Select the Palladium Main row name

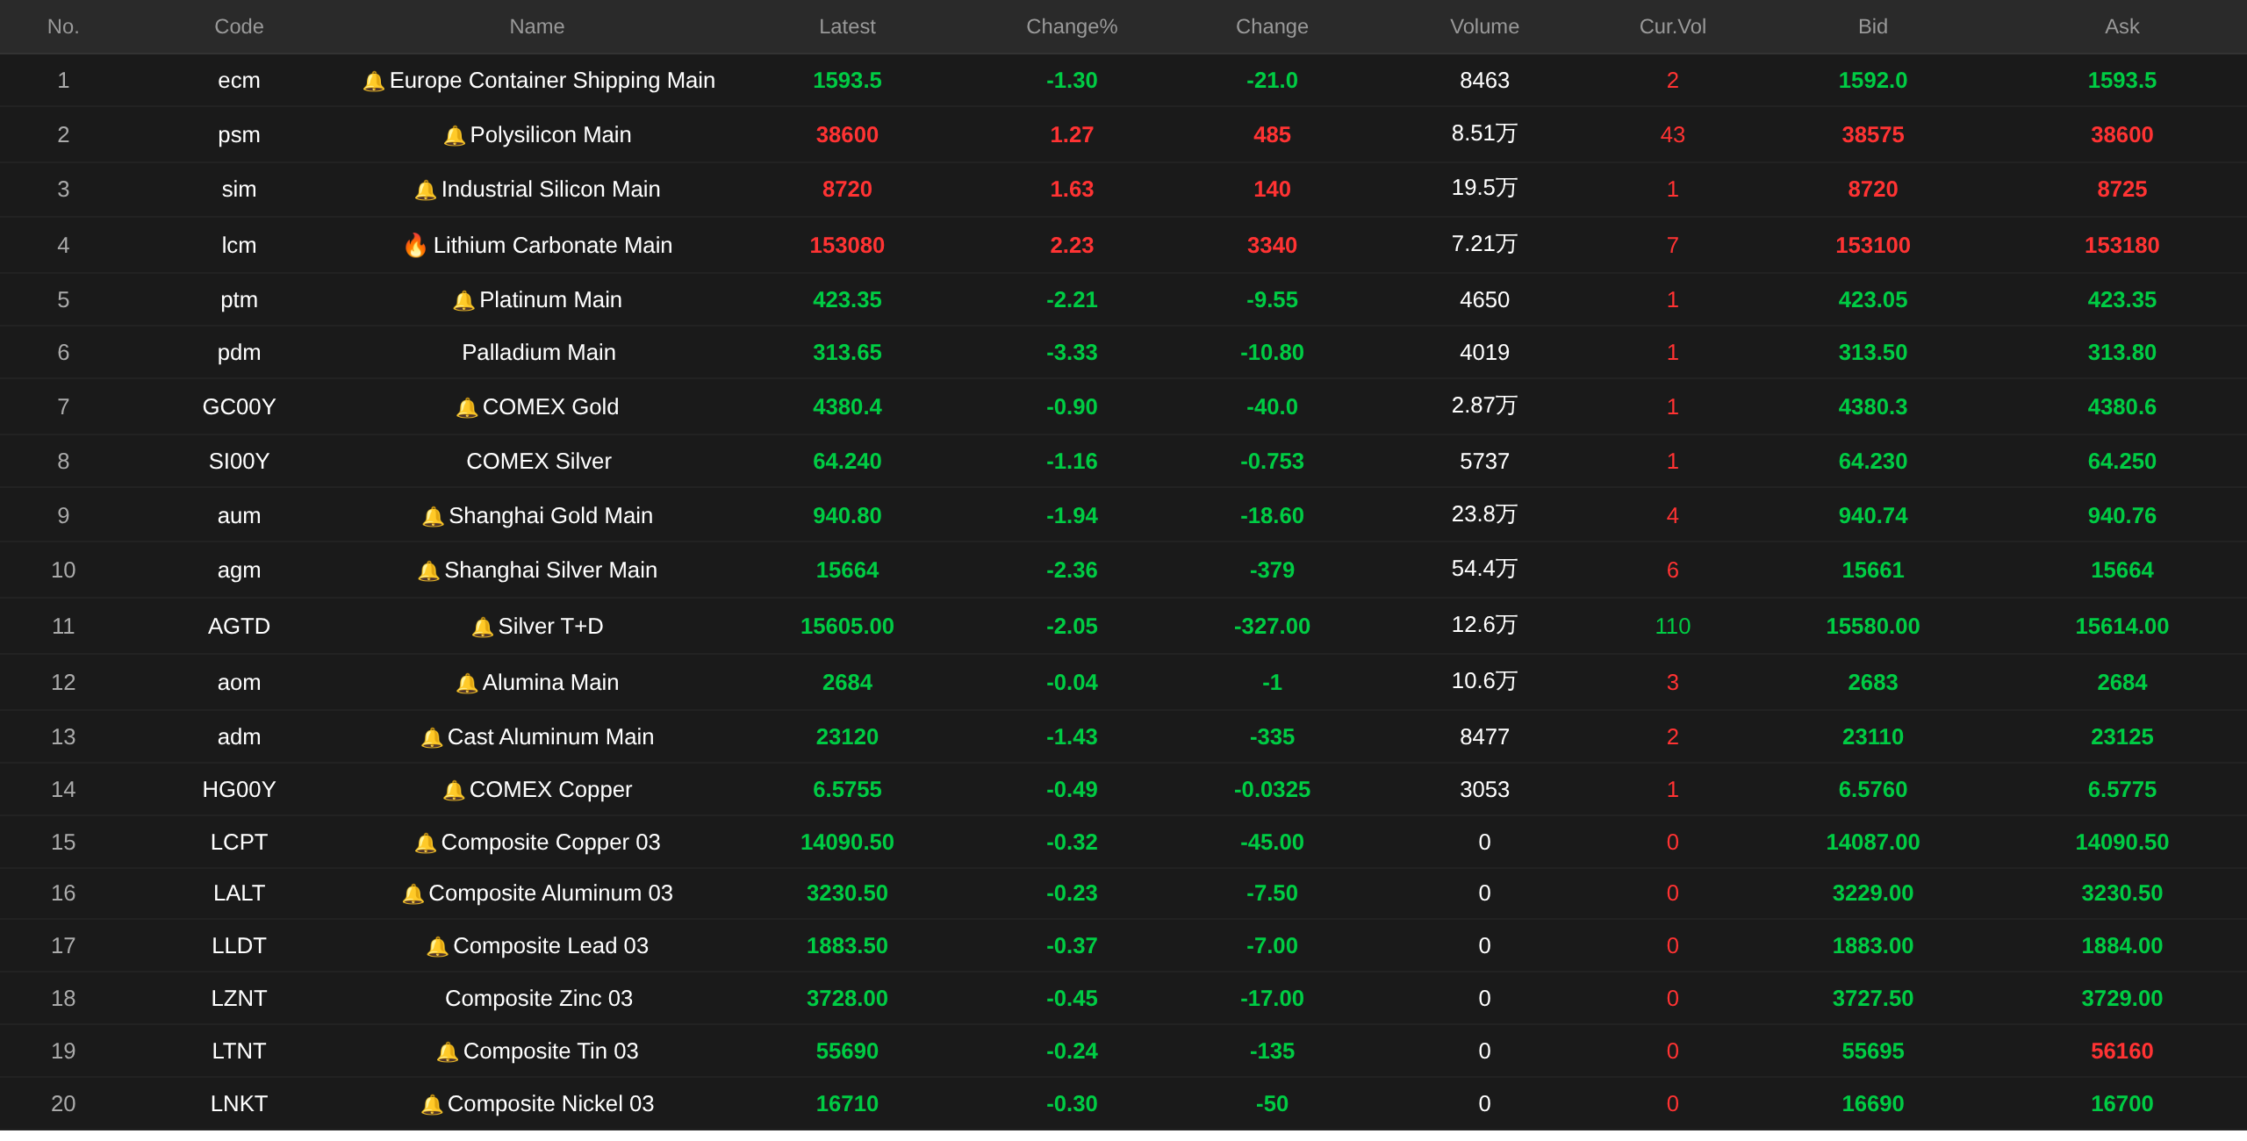point(539,352)
